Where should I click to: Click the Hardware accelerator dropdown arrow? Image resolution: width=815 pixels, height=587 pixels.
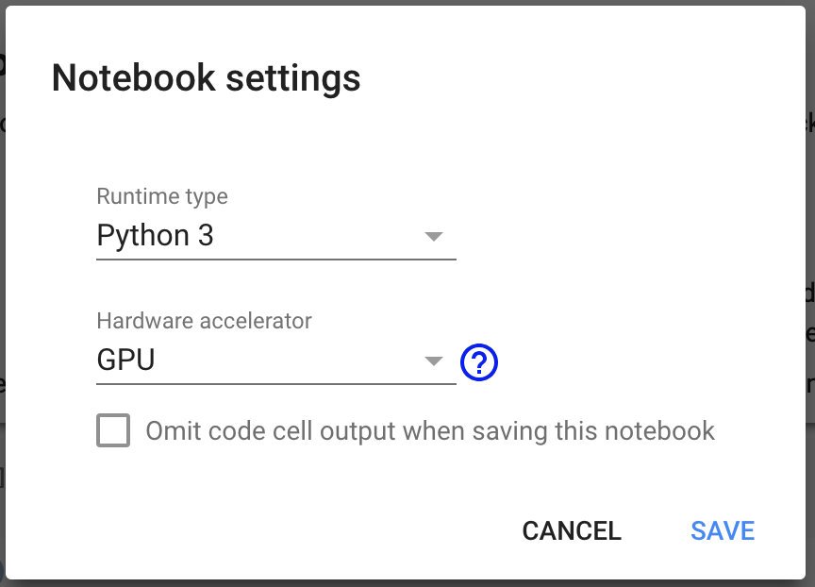click(434, 361)
